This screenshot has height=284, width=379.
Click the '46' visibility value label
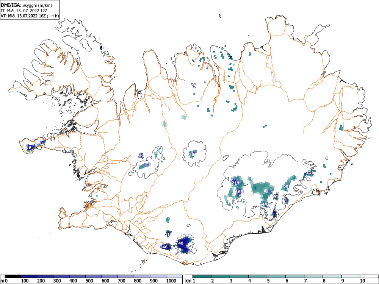point(165,247)
